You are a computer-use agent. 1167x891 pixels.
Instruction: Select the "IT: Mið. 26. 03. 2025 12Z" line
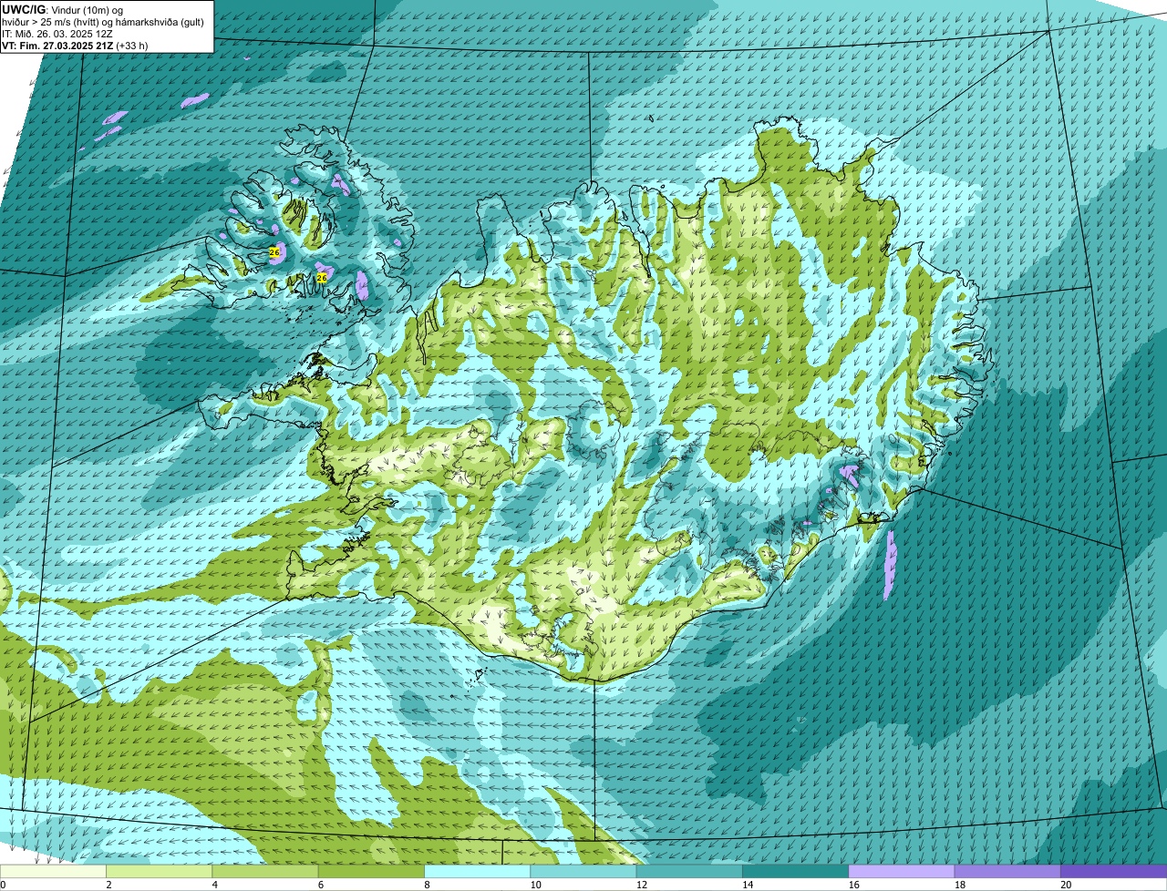[x=58, y=34]
